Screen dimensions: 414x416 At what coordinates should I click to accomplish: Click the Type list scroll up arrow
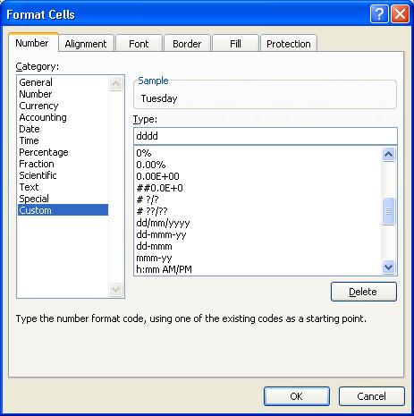388,154
